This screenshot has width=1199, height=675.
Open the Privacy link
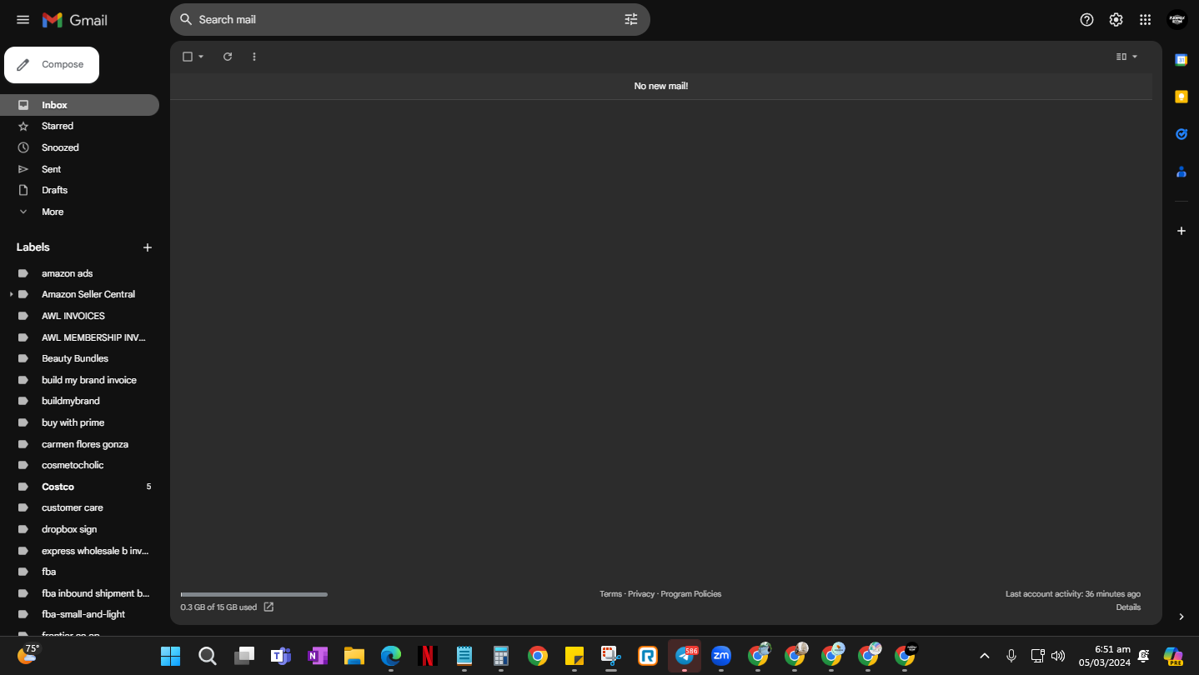(x=641, y=594)
